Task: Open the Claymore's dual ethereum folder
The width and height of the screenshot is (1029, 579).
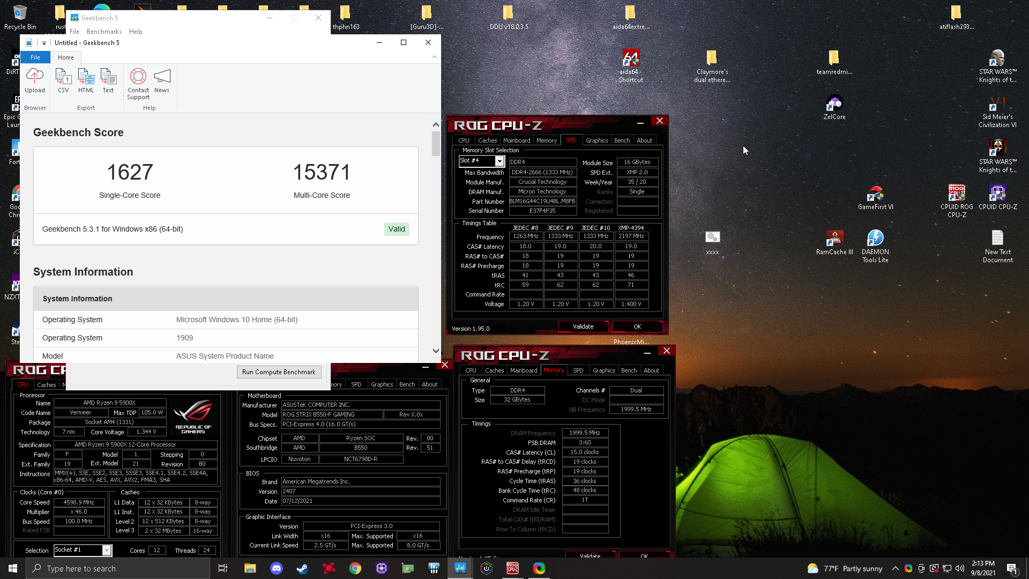Action: coord(712,66)
